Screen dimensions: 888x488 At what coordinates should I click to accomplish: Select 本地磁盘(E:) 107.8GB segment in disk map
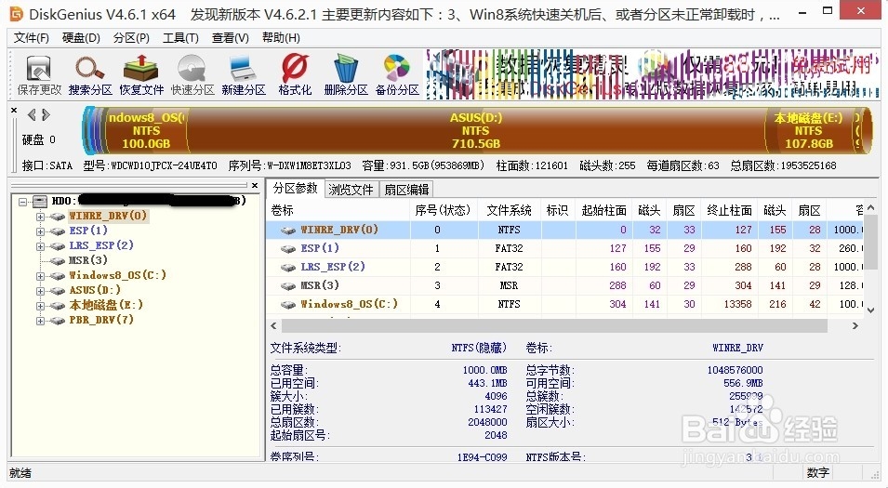808,131
